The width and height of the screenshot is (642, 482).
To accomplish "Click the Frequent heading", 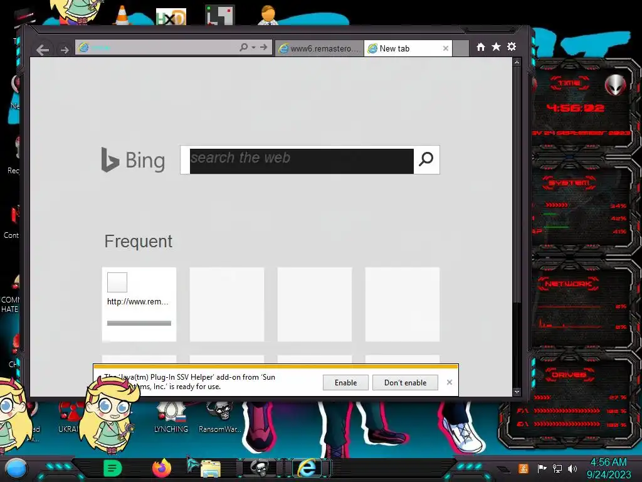I will tap(139, 242).
